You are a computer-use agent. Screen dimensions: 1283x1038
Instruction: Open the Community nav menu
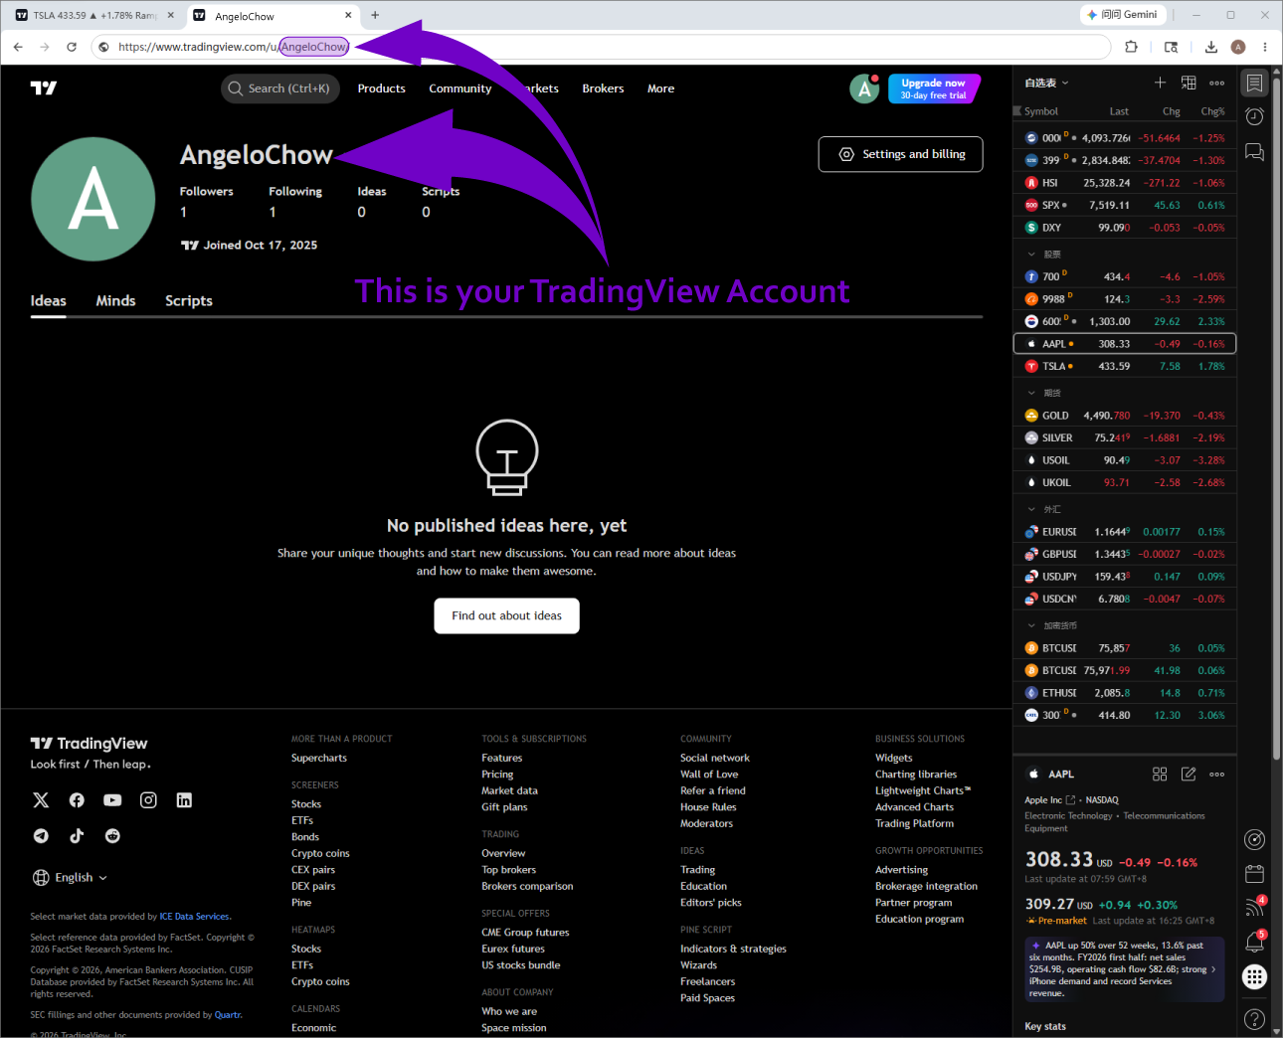tap(460, 88)
